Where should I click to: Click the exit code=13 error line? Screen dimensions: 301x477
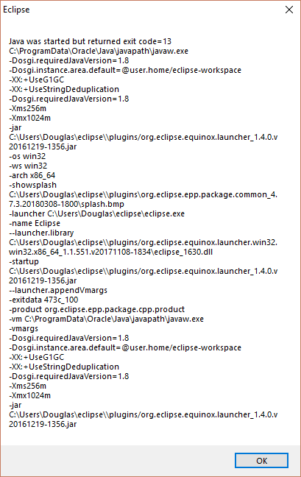(x=90, y=41)
